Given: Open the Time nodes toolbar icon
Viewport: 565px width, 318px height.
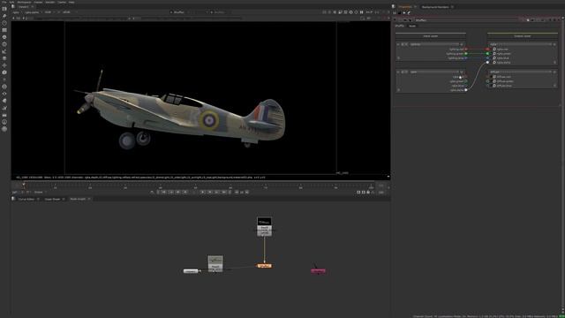Looking at the screenshot, I should (4, 23).
